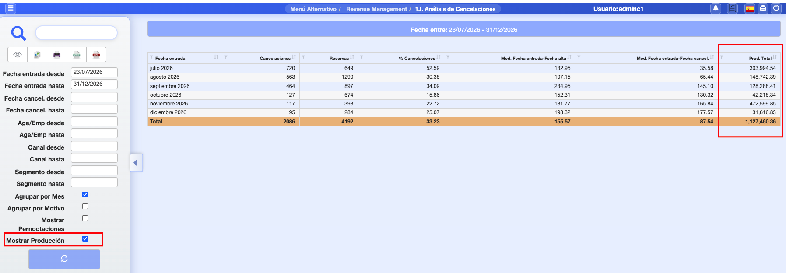Enable the Agrupar por Motivo checkbox

85,206
